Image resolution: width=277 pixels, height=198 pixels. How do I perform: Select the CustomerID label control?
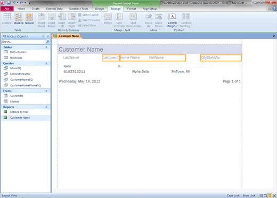tap(111, 58)
